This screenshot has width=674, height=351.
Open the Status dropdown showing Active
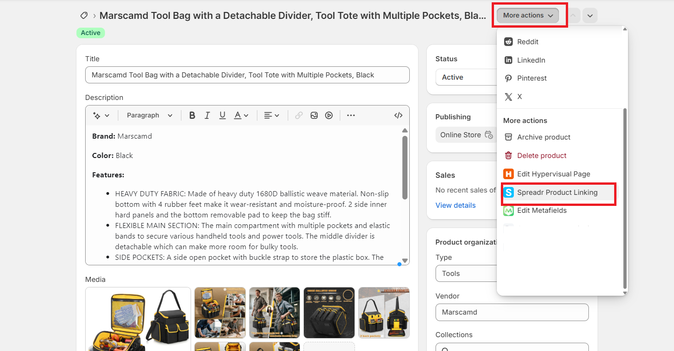[x=466, y=77]
